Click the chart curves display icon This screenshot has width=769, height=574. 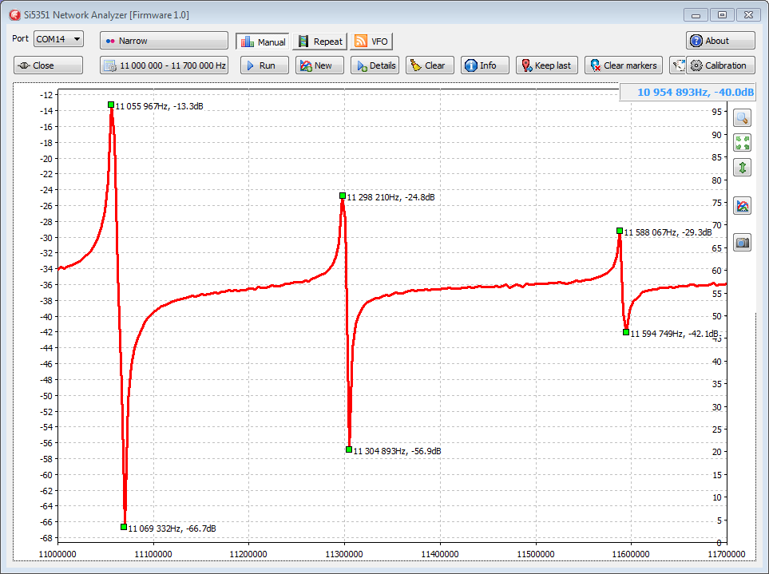(x=743, y=206)
